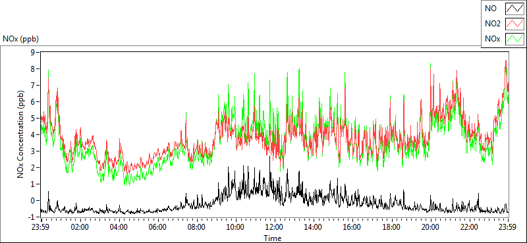Select the NO2 legend label
Image resolution: width=527 pixels, height=243 pixels.
click(x=492, y=24)
